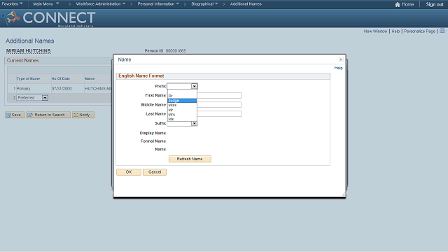Click Sign out link
448x252 pixels.
(435, 4)
